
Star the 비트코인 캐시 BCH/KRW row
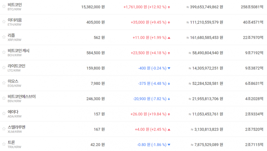[x=4, y=52]
